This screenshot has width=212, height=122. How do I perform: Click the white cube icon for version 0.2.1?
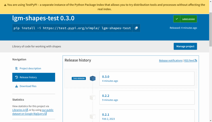[x=92, y=116]
